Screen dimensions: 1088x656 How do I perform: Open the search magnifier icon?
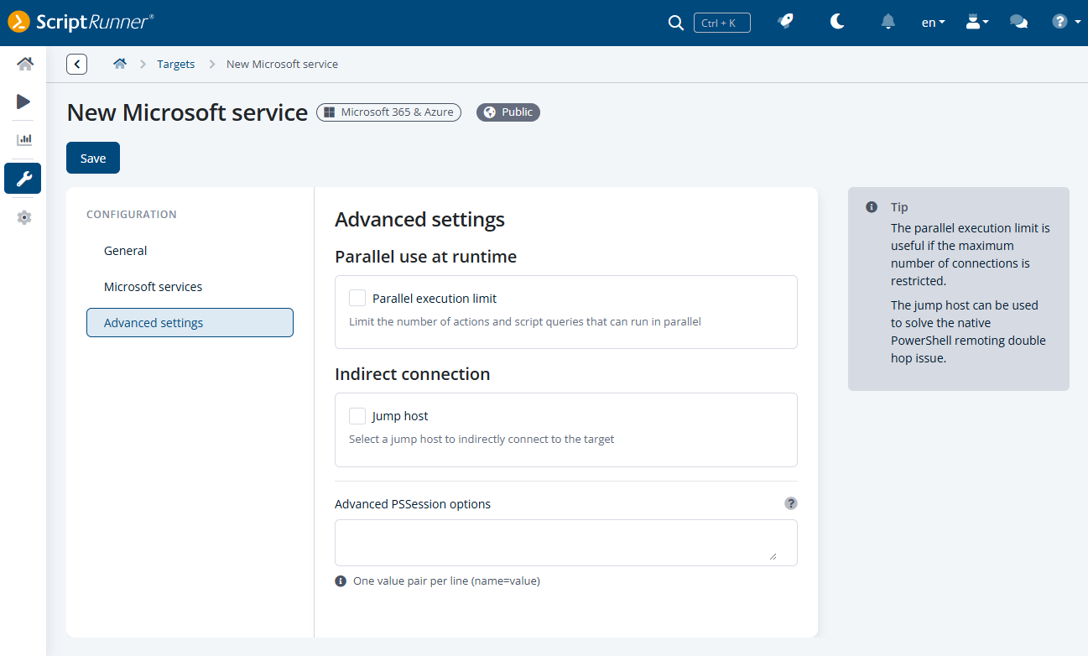tap(675, 23)
